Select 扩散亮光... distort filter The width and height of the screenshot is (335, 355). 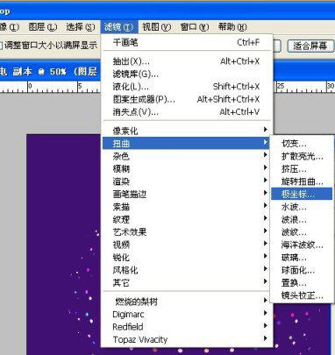(302, 156)
